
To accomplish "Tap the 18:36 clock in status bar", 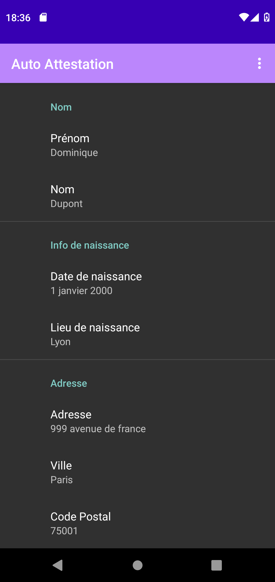I will coord(18,18).
